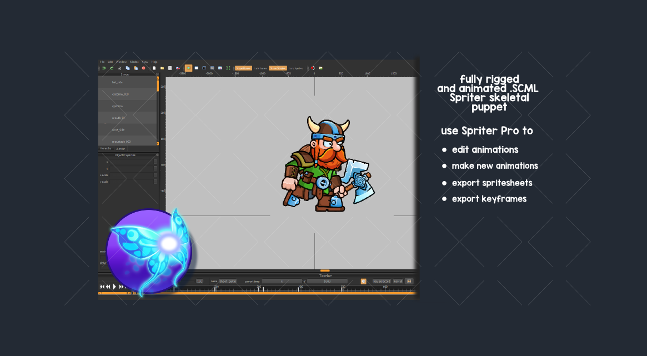Click the y value field in Object Properties
The width and height of the screenshot is (647, 356).
tap(132, 168)
